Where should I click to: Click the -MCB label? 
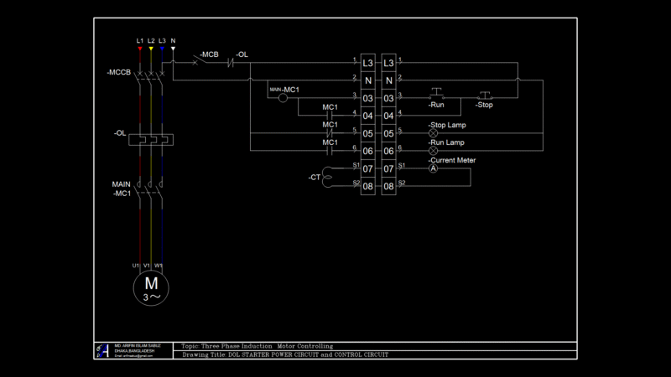click(x=209, y=54)
